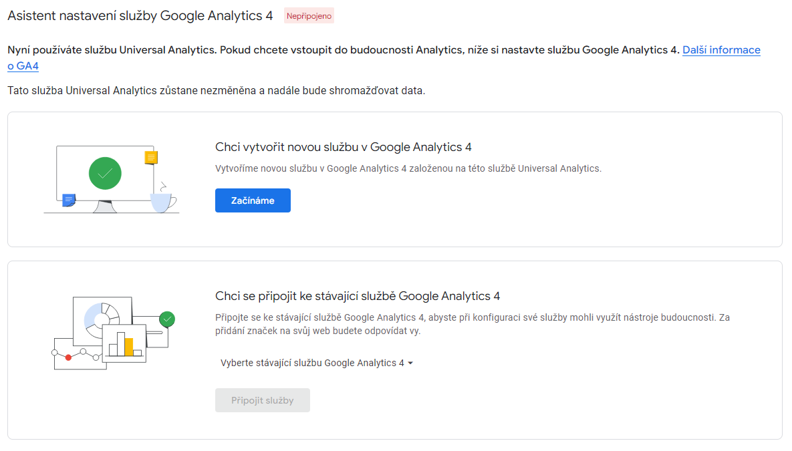Click the donut chart illustration
The height and width of the screenshot is (451, 792).
pyautogui.click(x=102, y=318)
